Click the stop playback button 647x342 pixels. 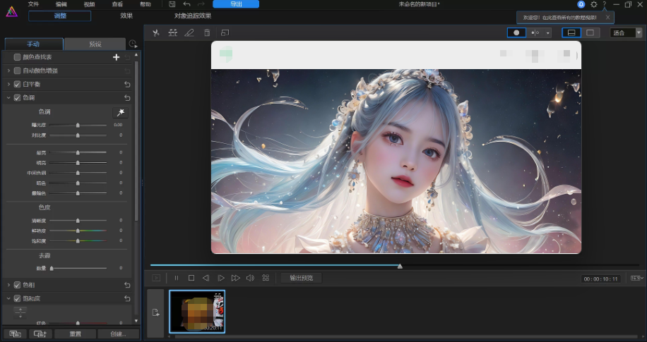click(191, 278)
